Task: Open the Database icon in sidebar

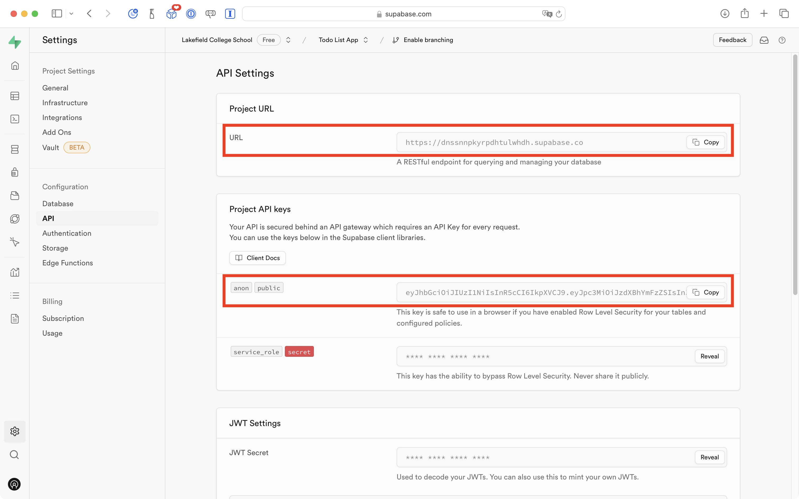Action: (x=15, y=150)
